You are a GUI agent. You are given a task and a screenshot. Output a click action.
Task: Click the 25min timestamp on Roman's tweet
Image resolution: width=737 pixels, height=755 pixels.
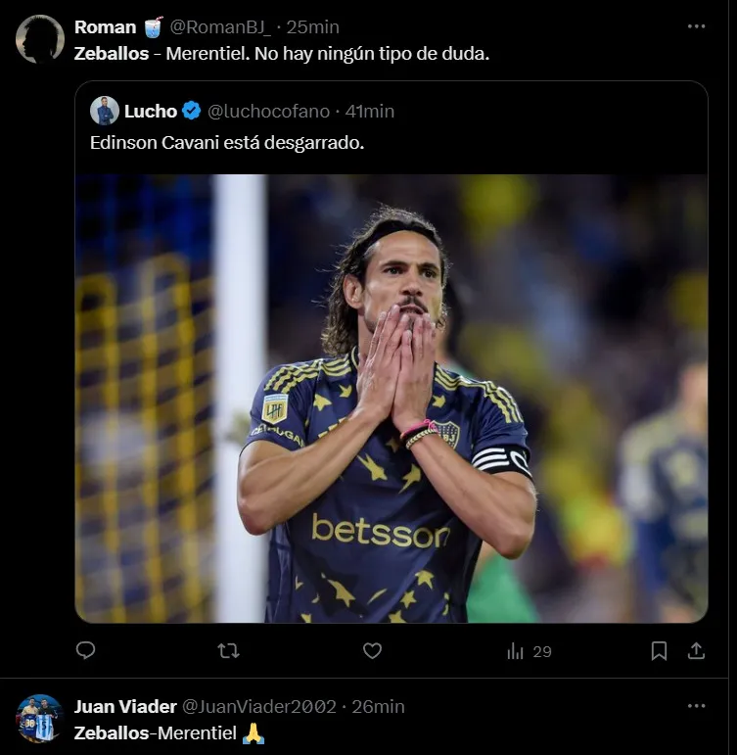click(312, 26)
